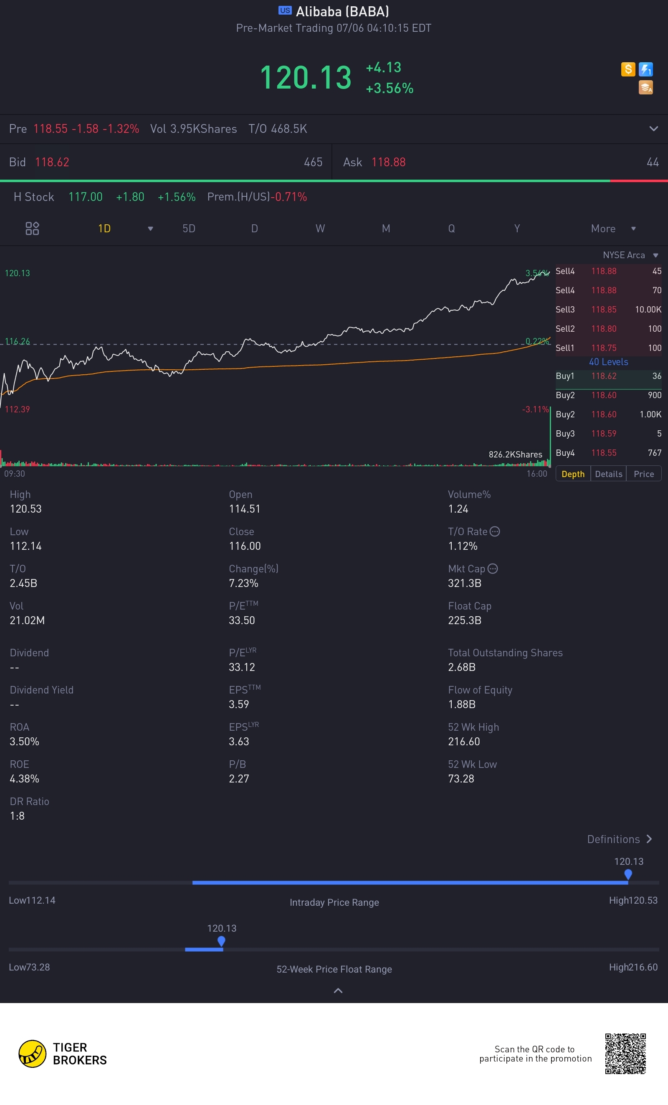Click the Alibaba (BABA) title
The width and height of the screenshot is (668, 1105).
click(x=342, y=11)
